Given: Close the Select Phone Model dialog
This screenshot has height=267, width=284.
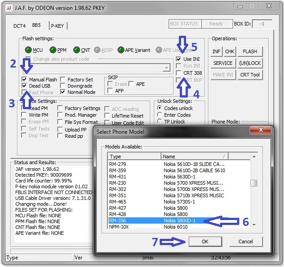Looking at the screenshot, I should [x=260, y=130].
